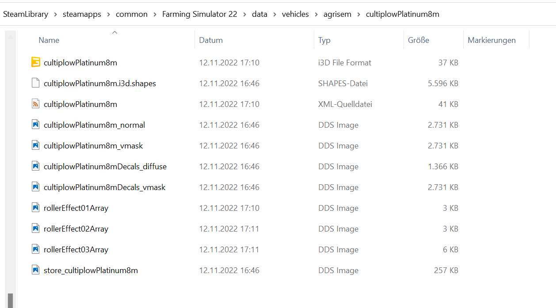Navigate to the data breadcrumb entry
Viewport: 556px width, 308px height.
259,14
